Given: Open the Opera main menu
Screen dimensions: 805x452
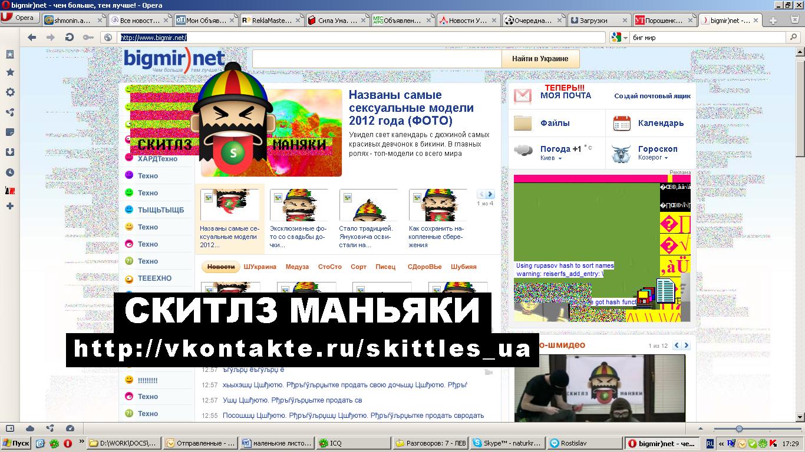Looking at the screenshot, I should pos(19,18).
